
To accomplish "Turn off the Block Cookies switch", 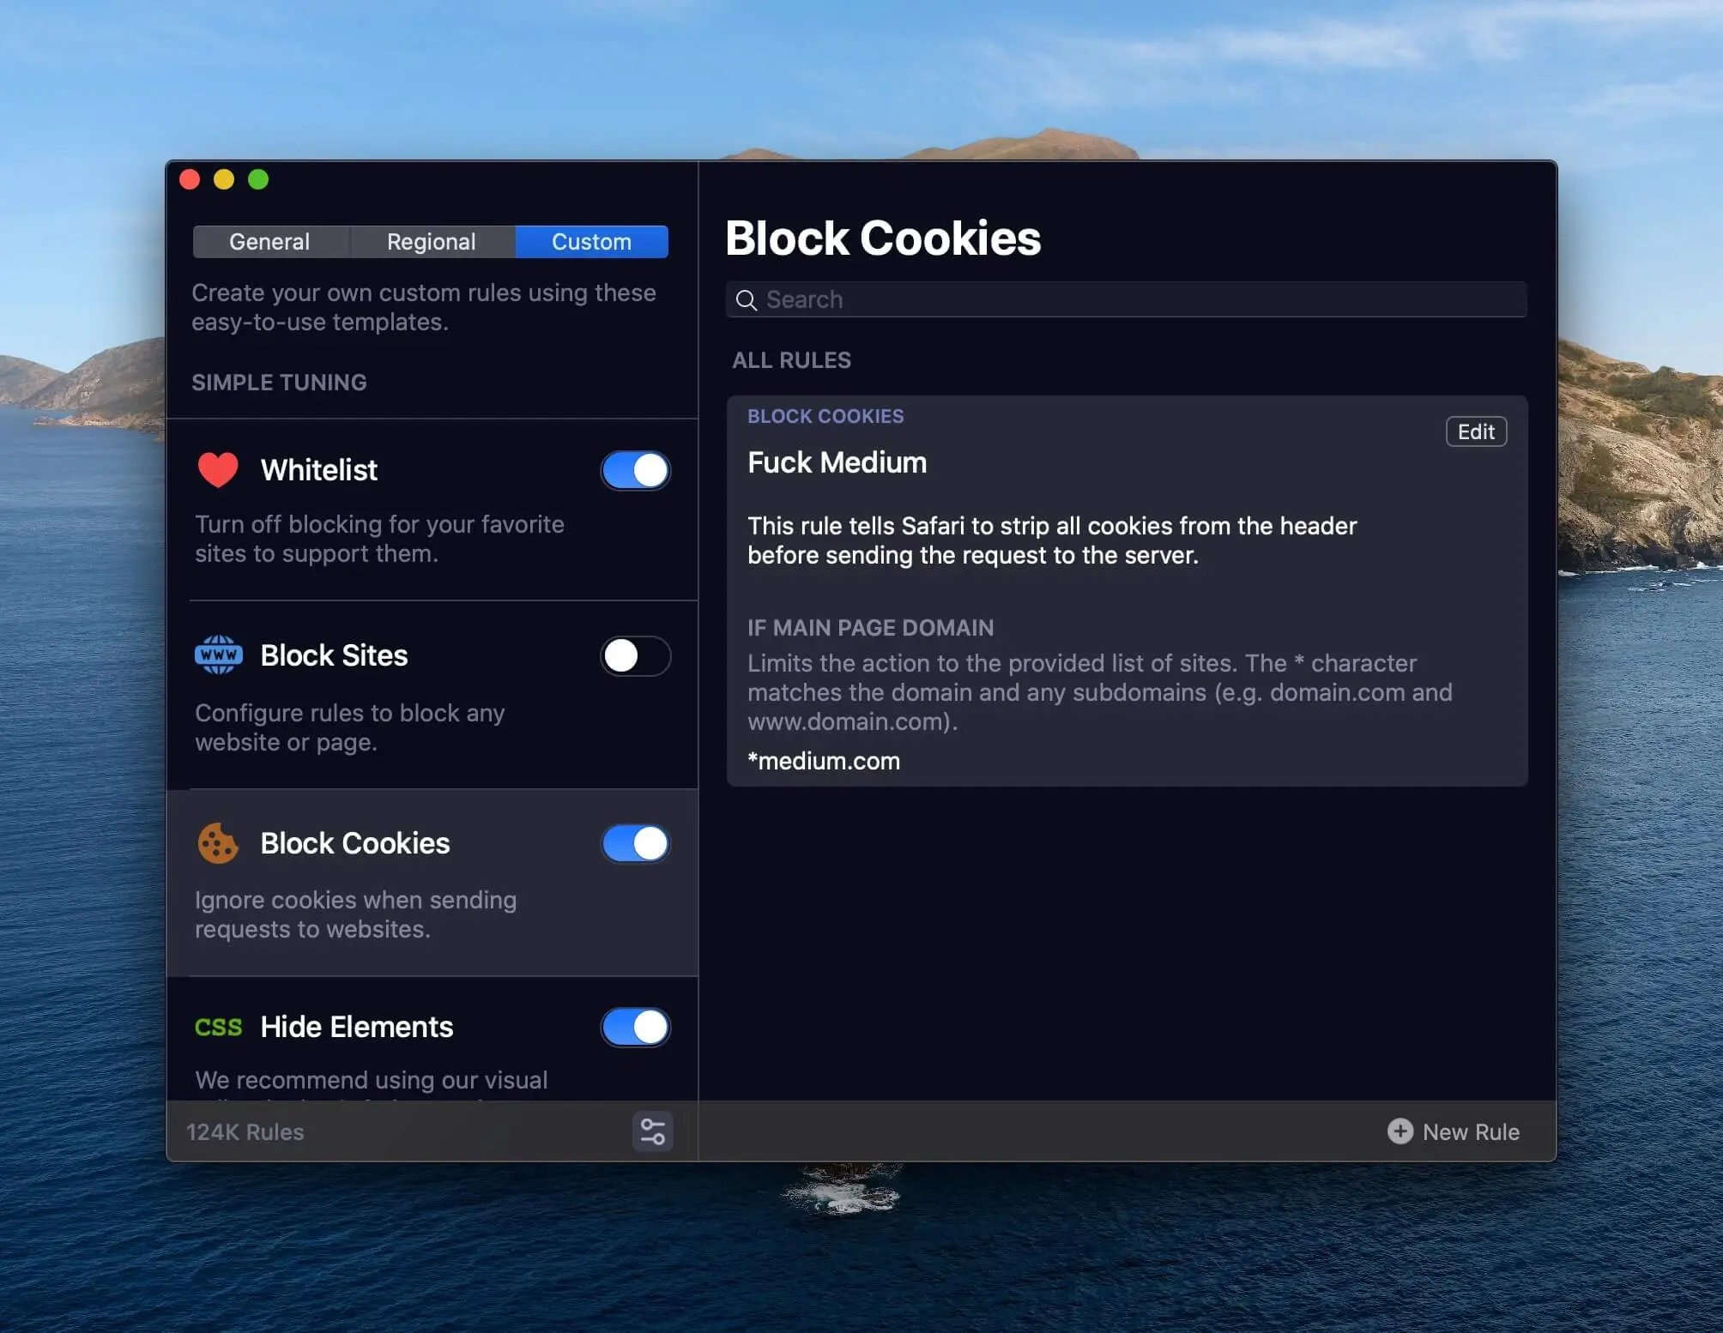I will pyautogui.click(x=635, y=843).
